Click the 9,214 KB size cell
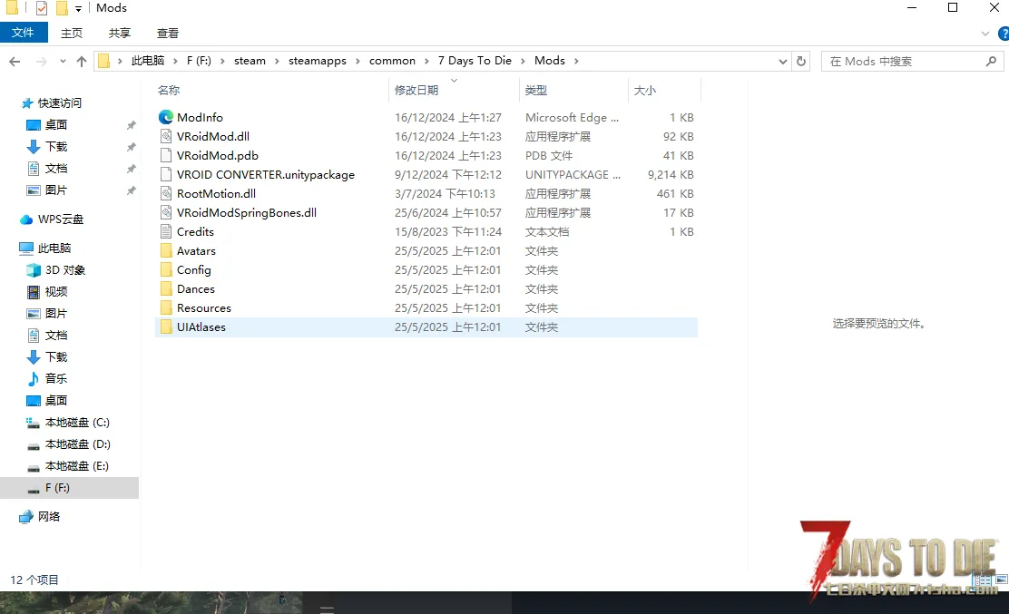1009x614 pixels. (671, 174)
